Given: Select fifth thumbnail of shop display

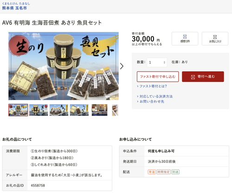Looking at the screenshot, I should click(x=99, y=110).
